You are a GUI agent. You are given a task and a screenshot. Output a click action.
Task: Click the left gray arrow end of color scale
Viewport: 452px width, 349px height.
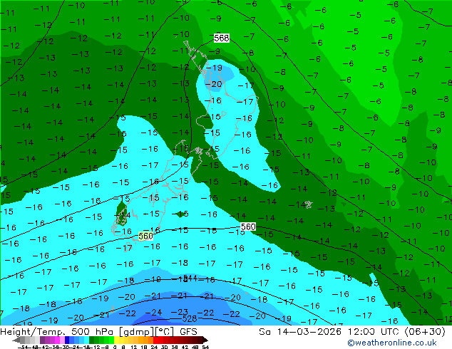click(x=16, y=340)
